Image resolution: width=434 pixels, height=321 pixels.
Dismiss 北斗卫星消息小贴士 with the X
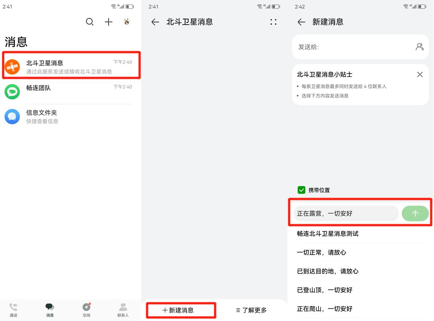pos(419,74)
